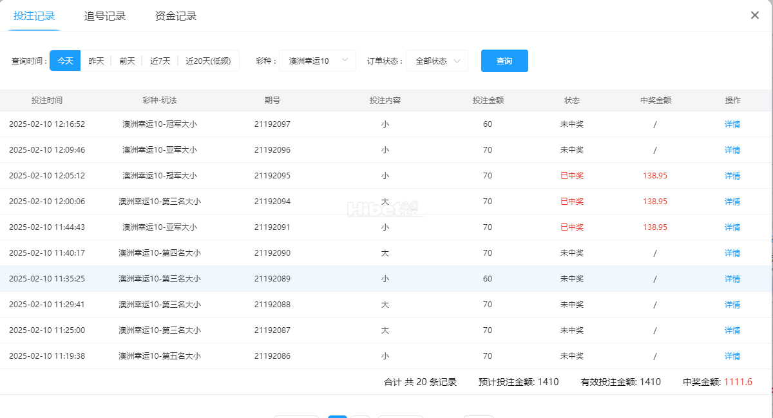
Task: Open 详情 for bet 21192097
Action: tap(732, 124)
